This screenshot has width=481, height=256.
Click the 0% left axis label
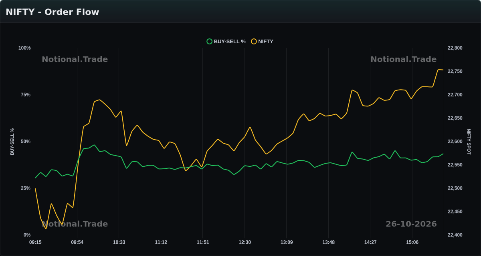click(27, 235)
